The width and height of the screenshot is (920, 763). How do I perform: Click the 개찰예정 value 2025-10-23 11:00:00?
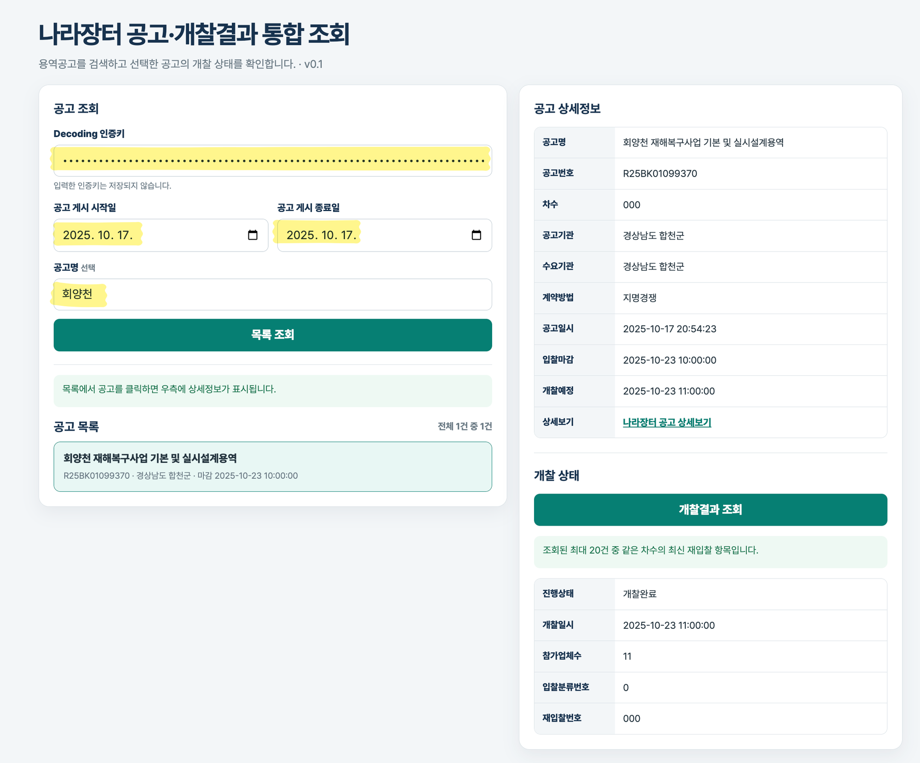coord(669,391)
